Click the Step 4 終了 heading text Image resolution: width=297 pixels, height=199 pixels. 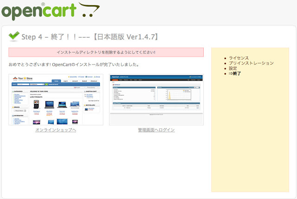[x=90, y=37]
